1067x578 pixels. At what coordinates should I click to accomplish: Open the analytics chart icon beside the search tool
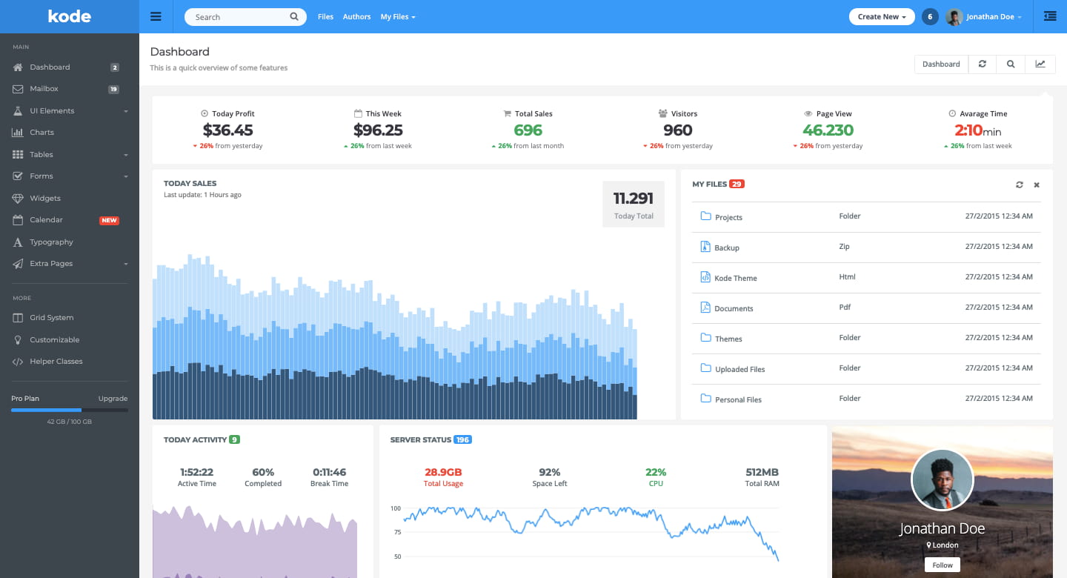pyautogui.click(x=1040, y=64)
